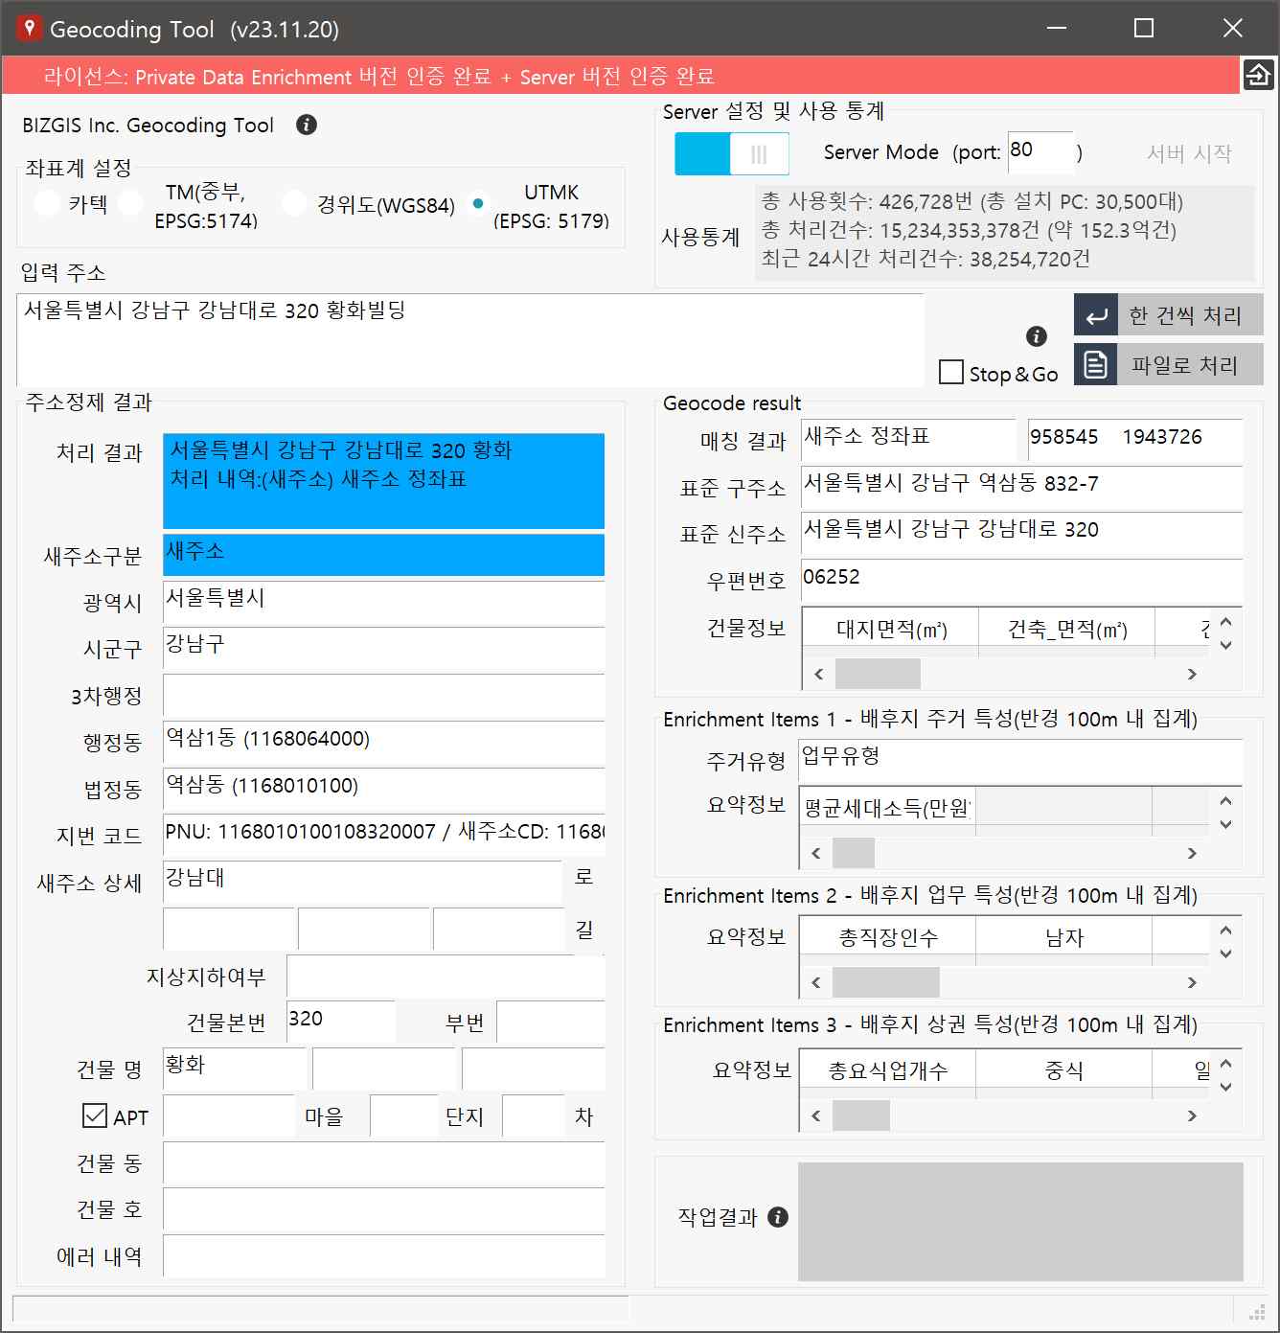Screen dimensions: 1280x1333
Task: Click the 건축_면적(㎡) column header
Action: point(1067,630)
